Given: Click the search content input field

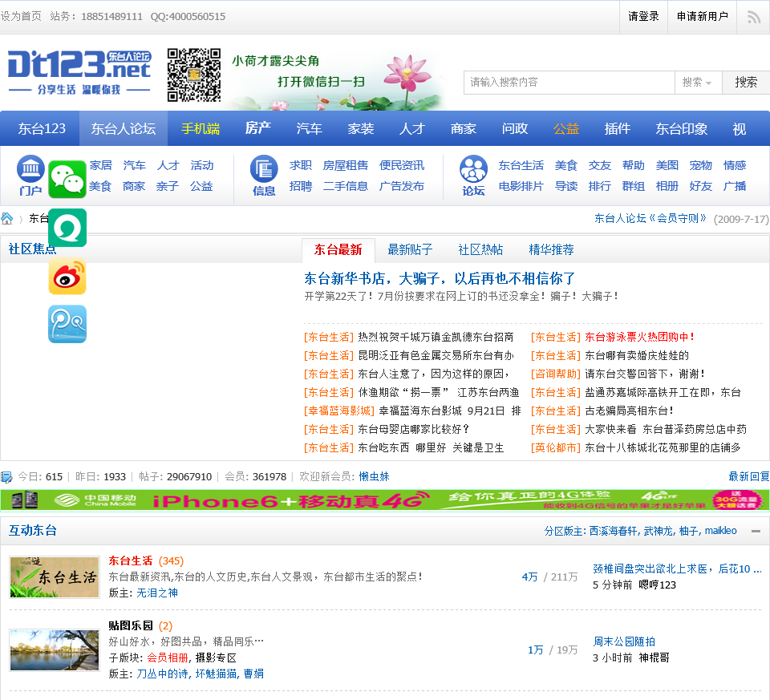Looking at the screenshot, I should tap(569, 83).
